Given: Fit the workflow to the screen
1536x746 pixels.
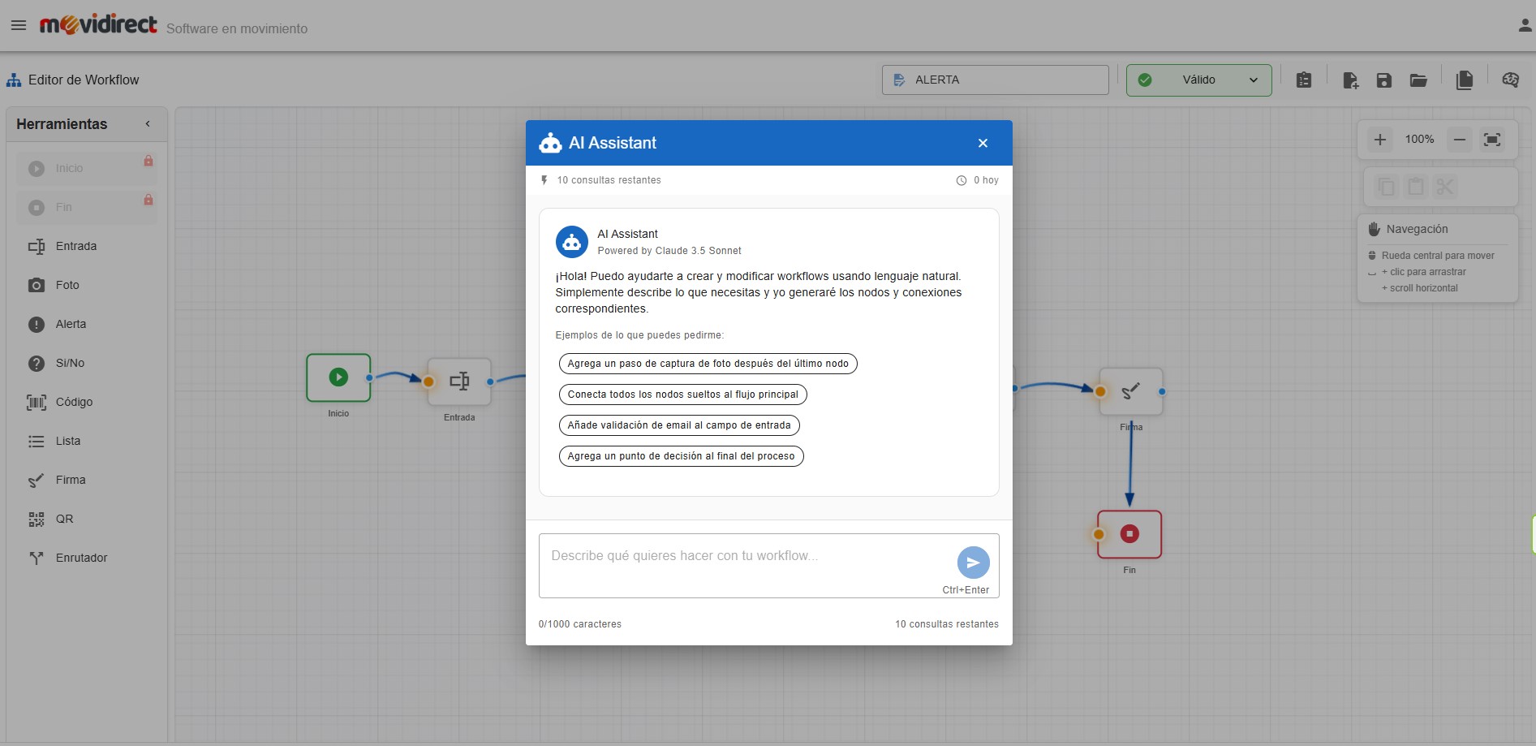Looking at the screenshot, I should point(1492,140).
